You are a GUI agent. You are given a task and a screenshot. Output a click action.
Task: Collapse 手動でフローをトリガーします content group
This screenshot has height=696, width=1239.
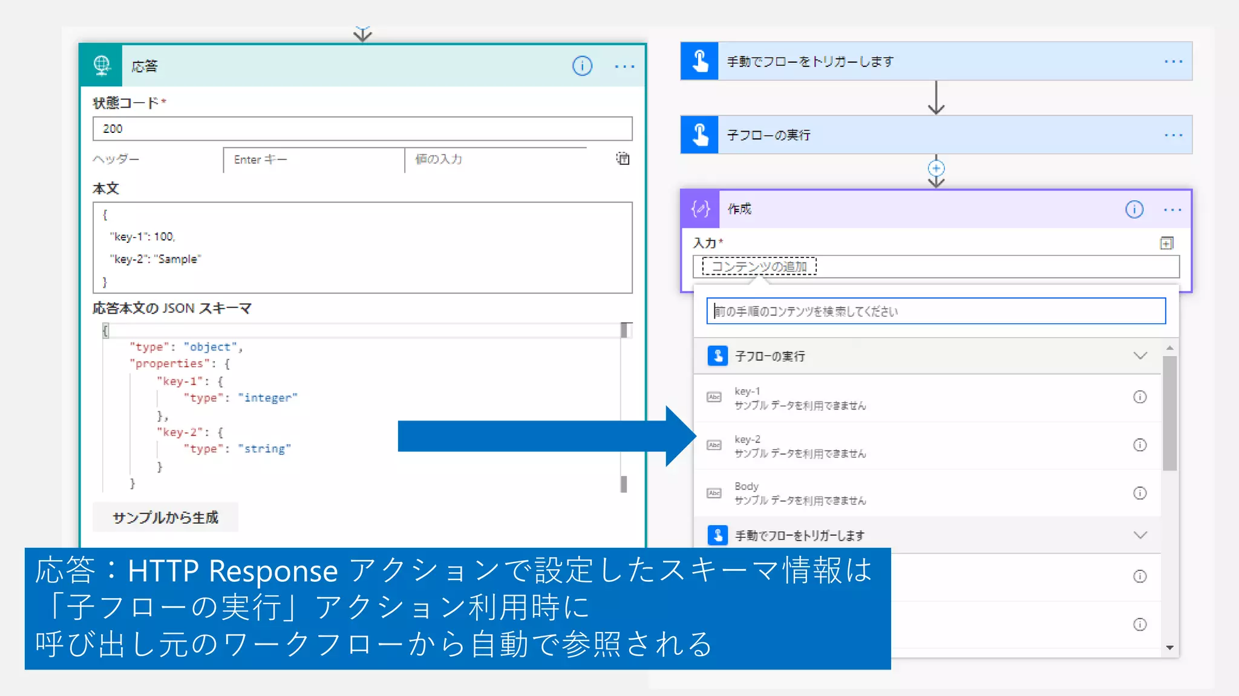tap(1140, 535)
